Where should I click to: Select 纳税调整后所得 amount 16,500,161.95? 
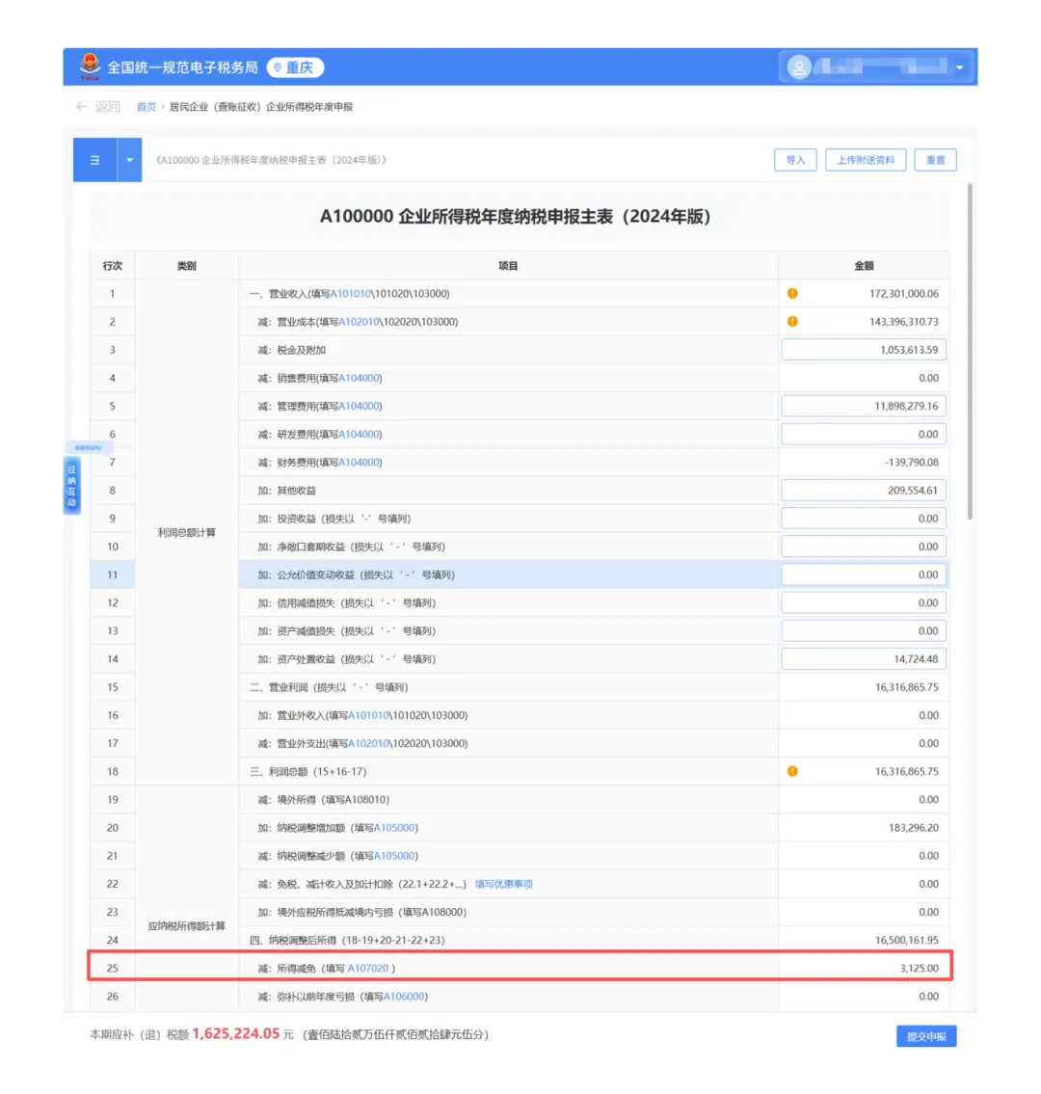(906, 940)
